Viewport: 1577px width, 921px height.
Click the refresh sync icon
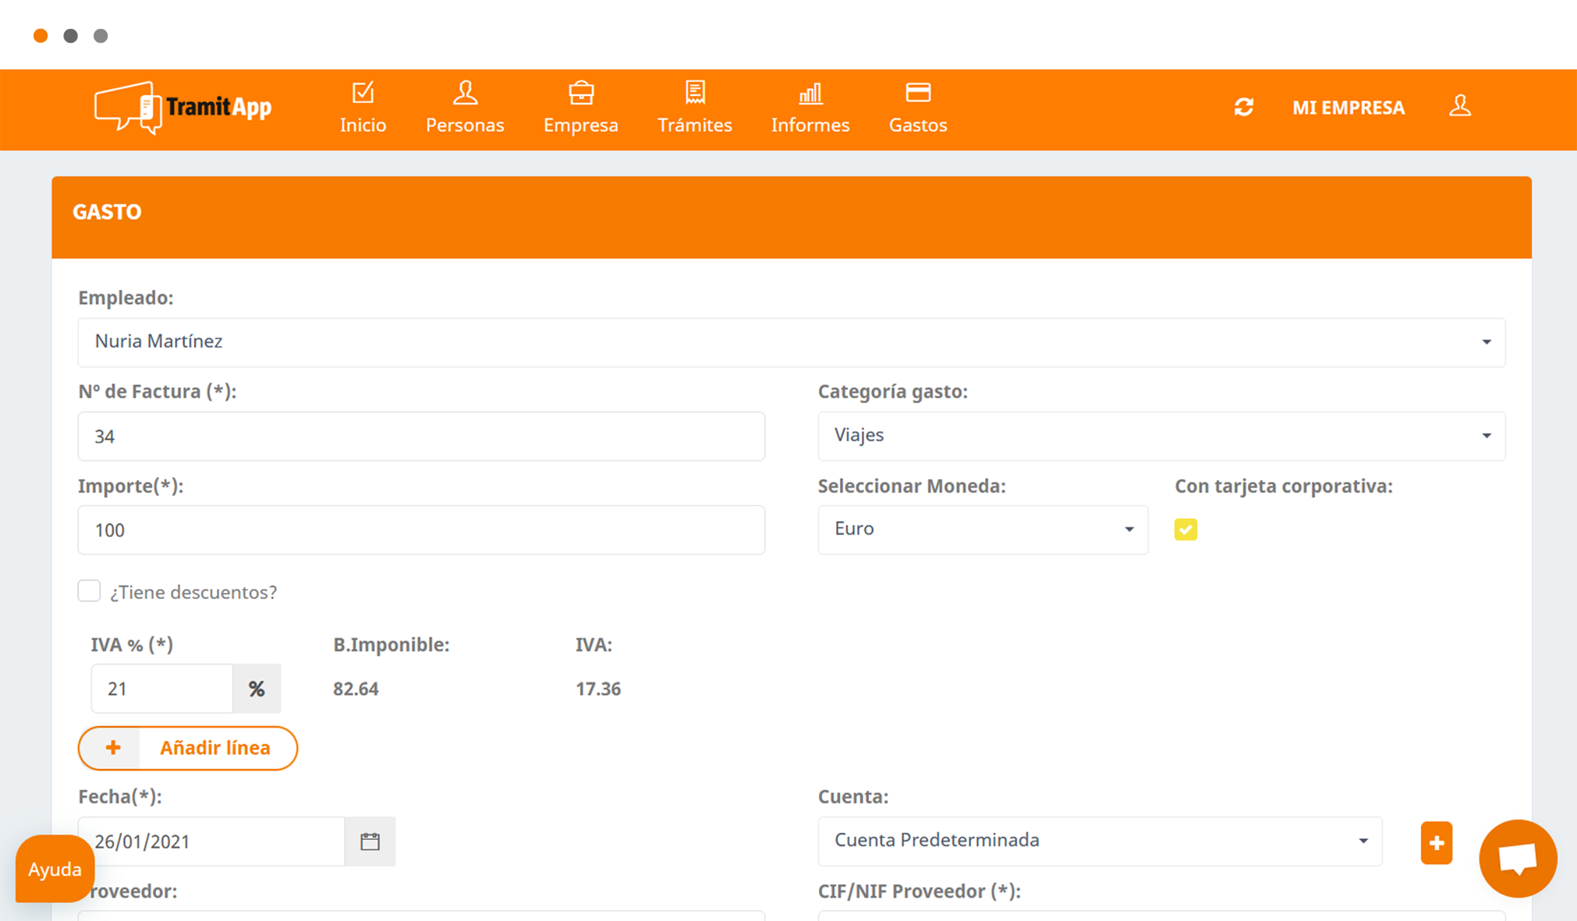pyautogui.click(x=1244, y=107)
